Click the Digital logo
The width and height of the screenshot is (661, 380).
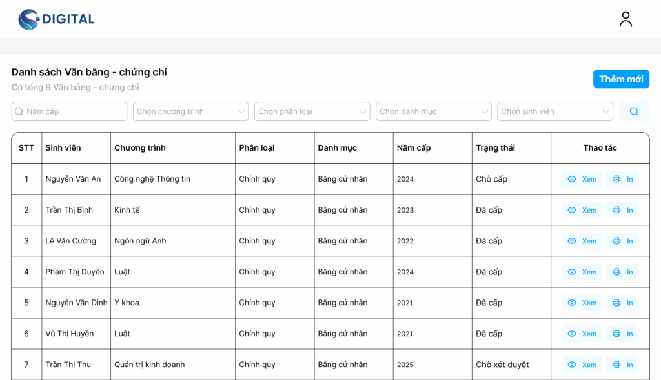coord(57,19)
